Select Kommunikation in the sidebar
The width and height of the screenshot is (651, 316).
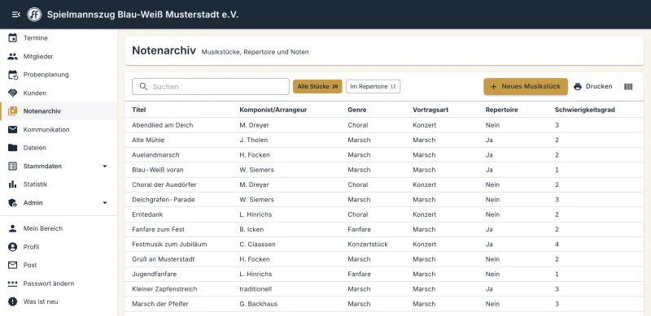59,129
